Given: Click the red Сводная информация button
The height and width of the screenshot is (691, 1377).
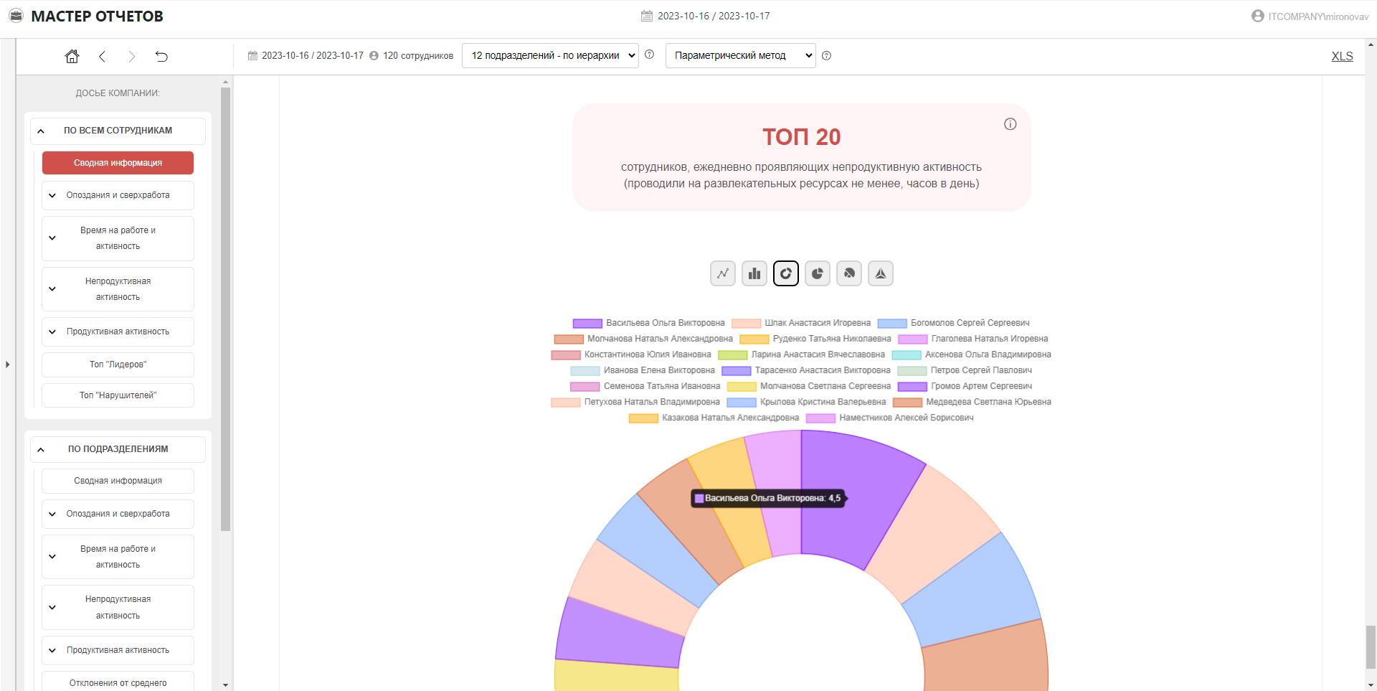Looking at the screenshot, I should 118,163.
